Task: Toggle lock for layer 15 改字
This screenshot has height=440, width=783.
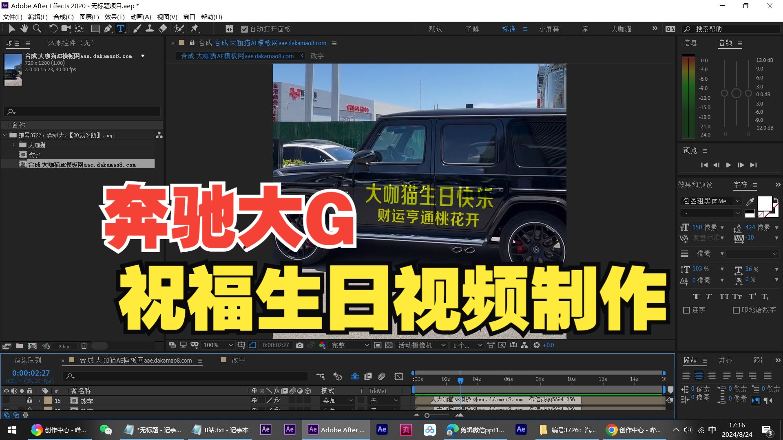Action: (29, 400)
